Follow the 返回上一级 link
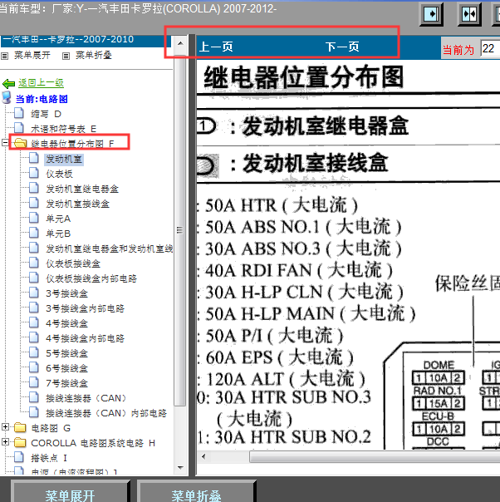The width and height of the screenshot is (500, 502). 41,83
